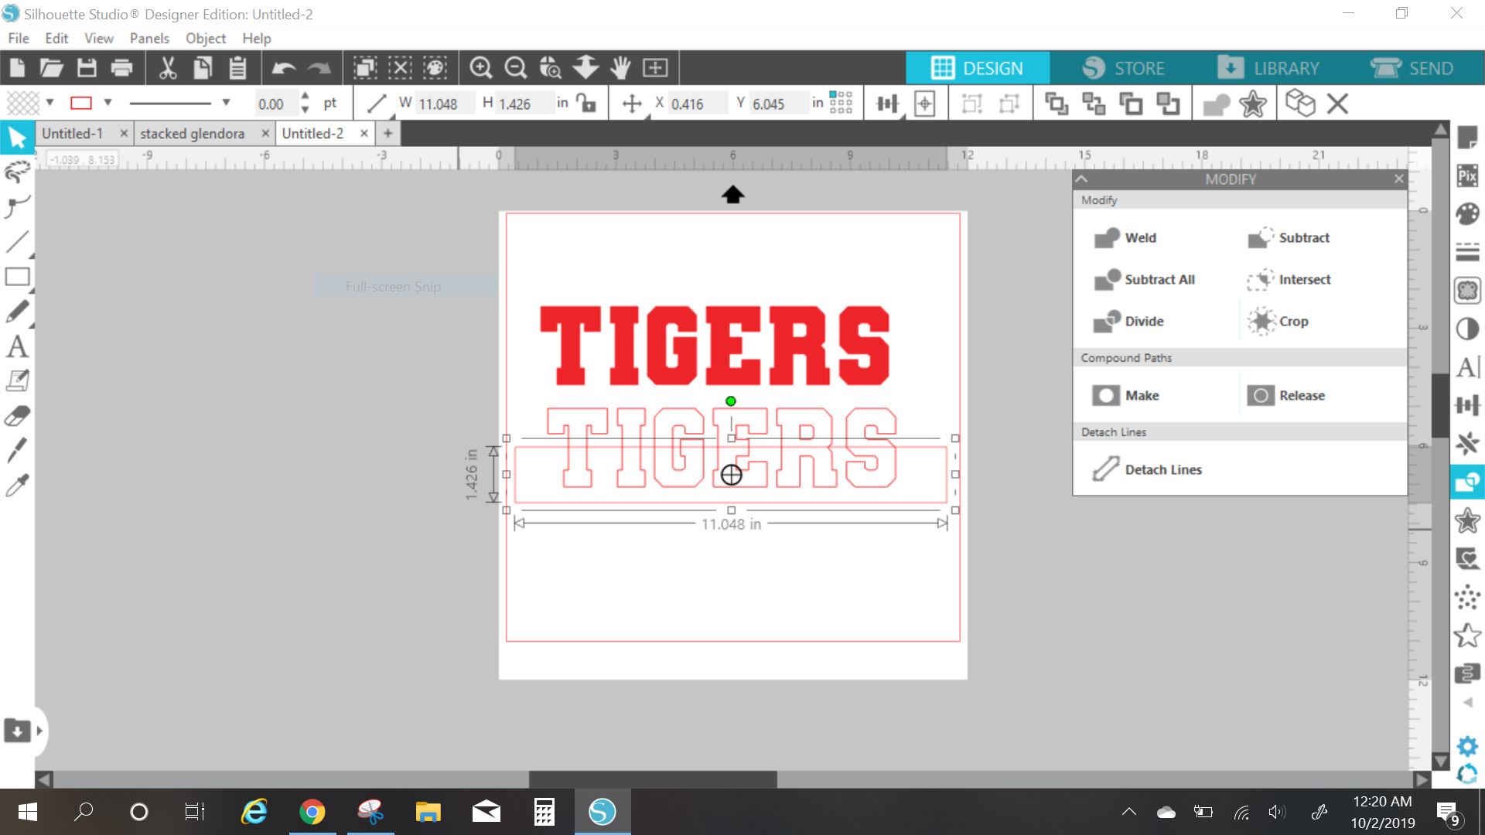Click the width W input field
The image size is (1485, 835).
pos(445,104)
